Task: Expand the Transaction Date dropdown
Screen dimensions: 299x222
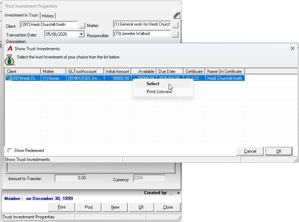Action: 81,34
